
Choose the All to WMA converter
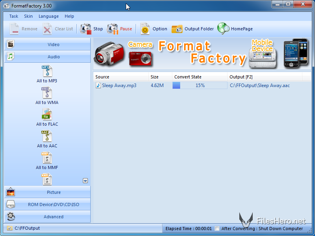pyautogui.click(x=47, y=96)
